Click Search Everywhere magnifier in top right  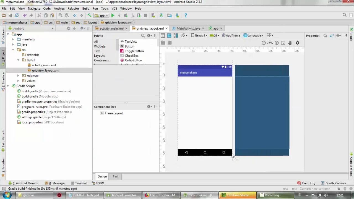345,15
